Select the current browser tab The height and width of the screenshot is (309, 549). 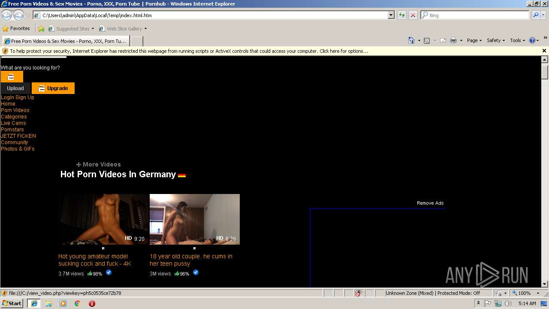[65, 41]
